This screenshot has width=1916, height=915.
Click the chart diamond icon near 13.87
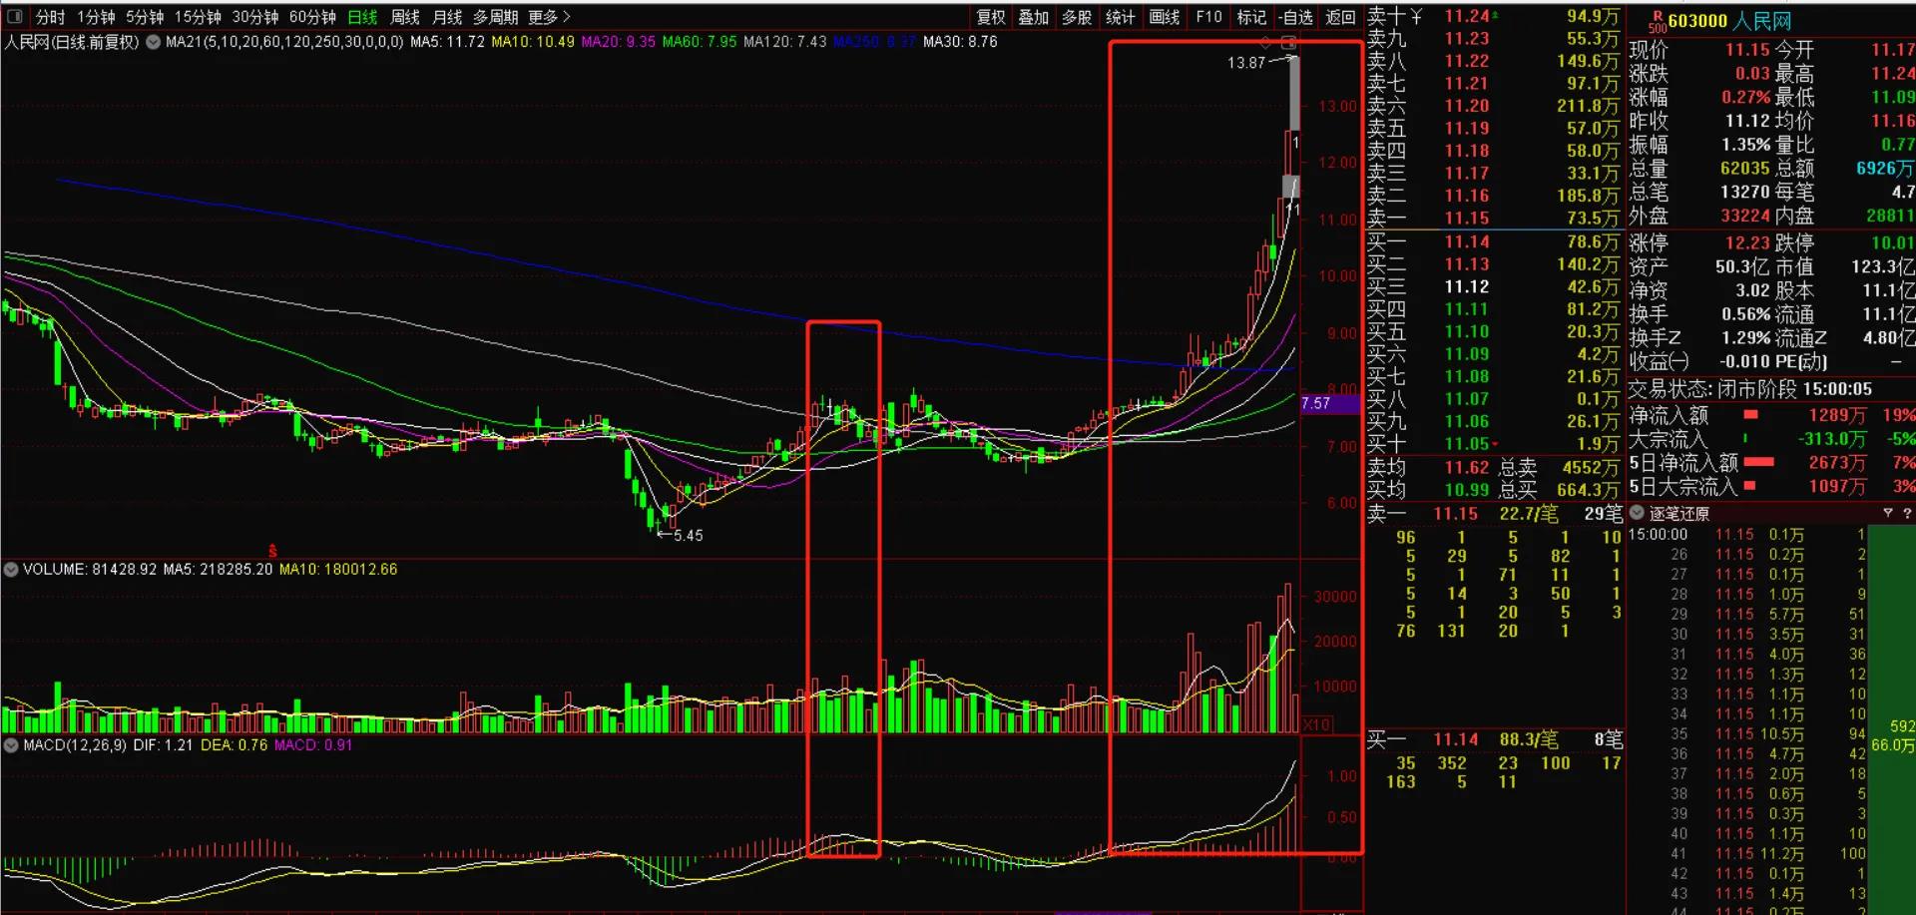[1266, 43]
